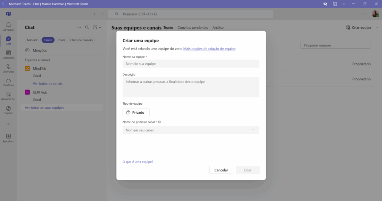The image size is (382, 201).
Task: Open settings ellipsis near profile picture
Action: click(365, 14)
